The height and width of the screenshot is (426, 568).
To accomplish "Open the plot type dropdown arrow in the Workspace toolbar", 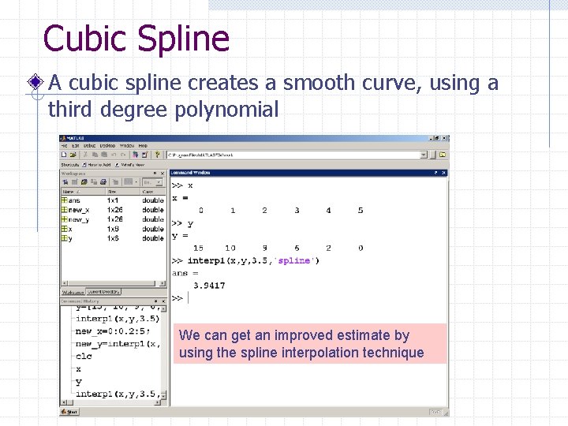I will [136, 182].
